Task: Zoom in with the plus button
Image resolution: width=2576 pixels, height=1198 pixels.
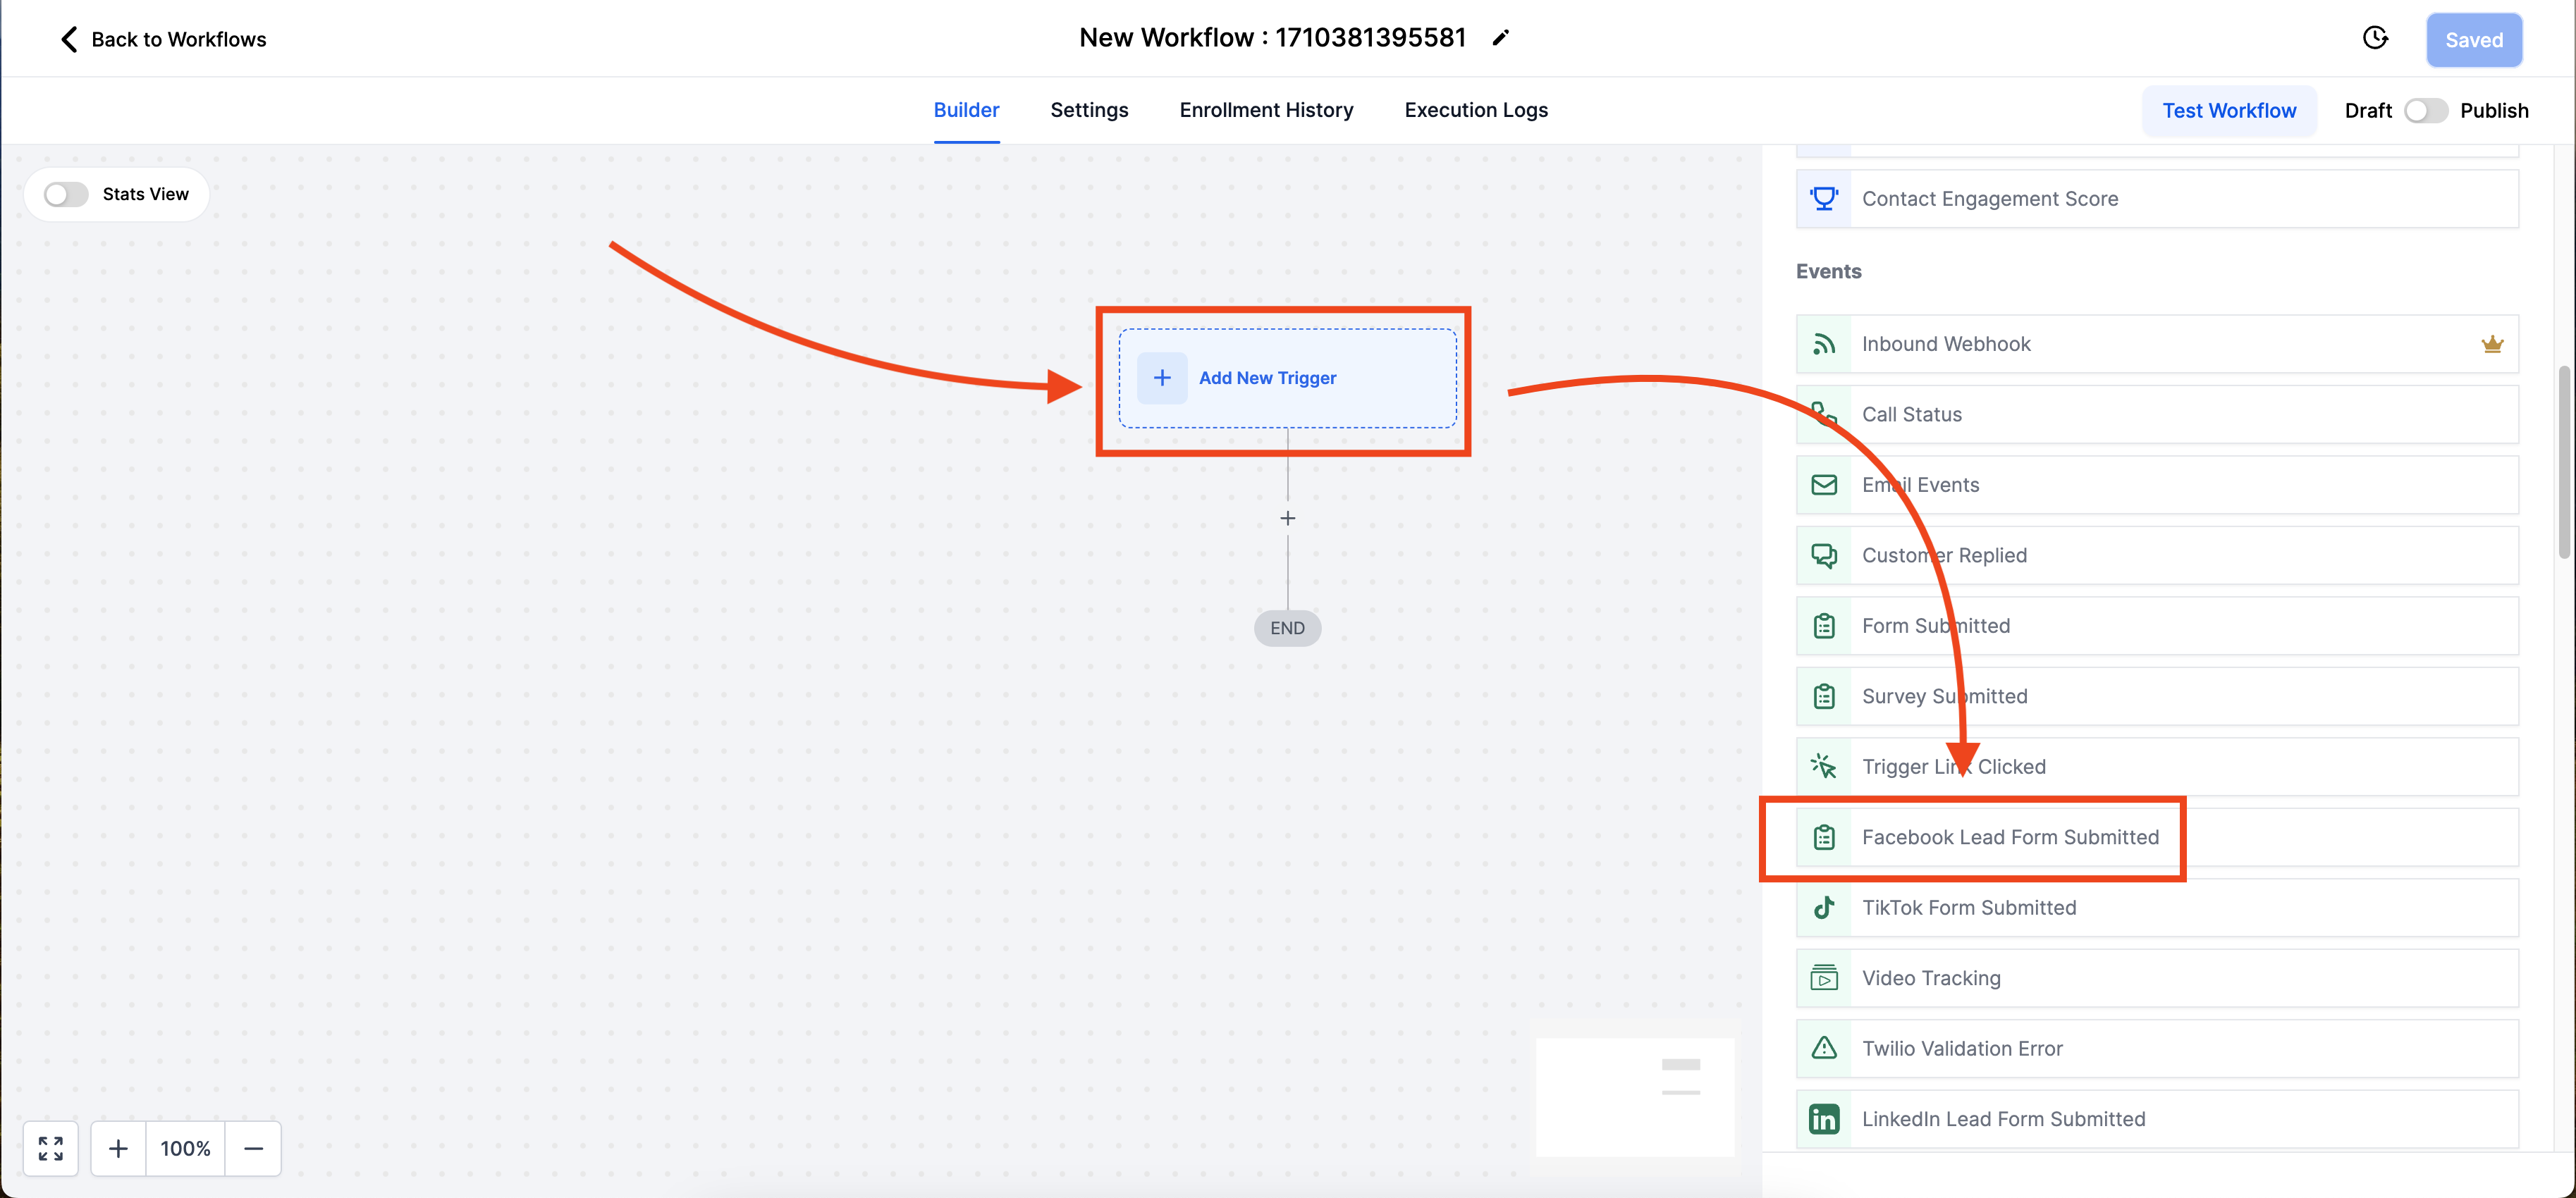Action: (118, 1148)
